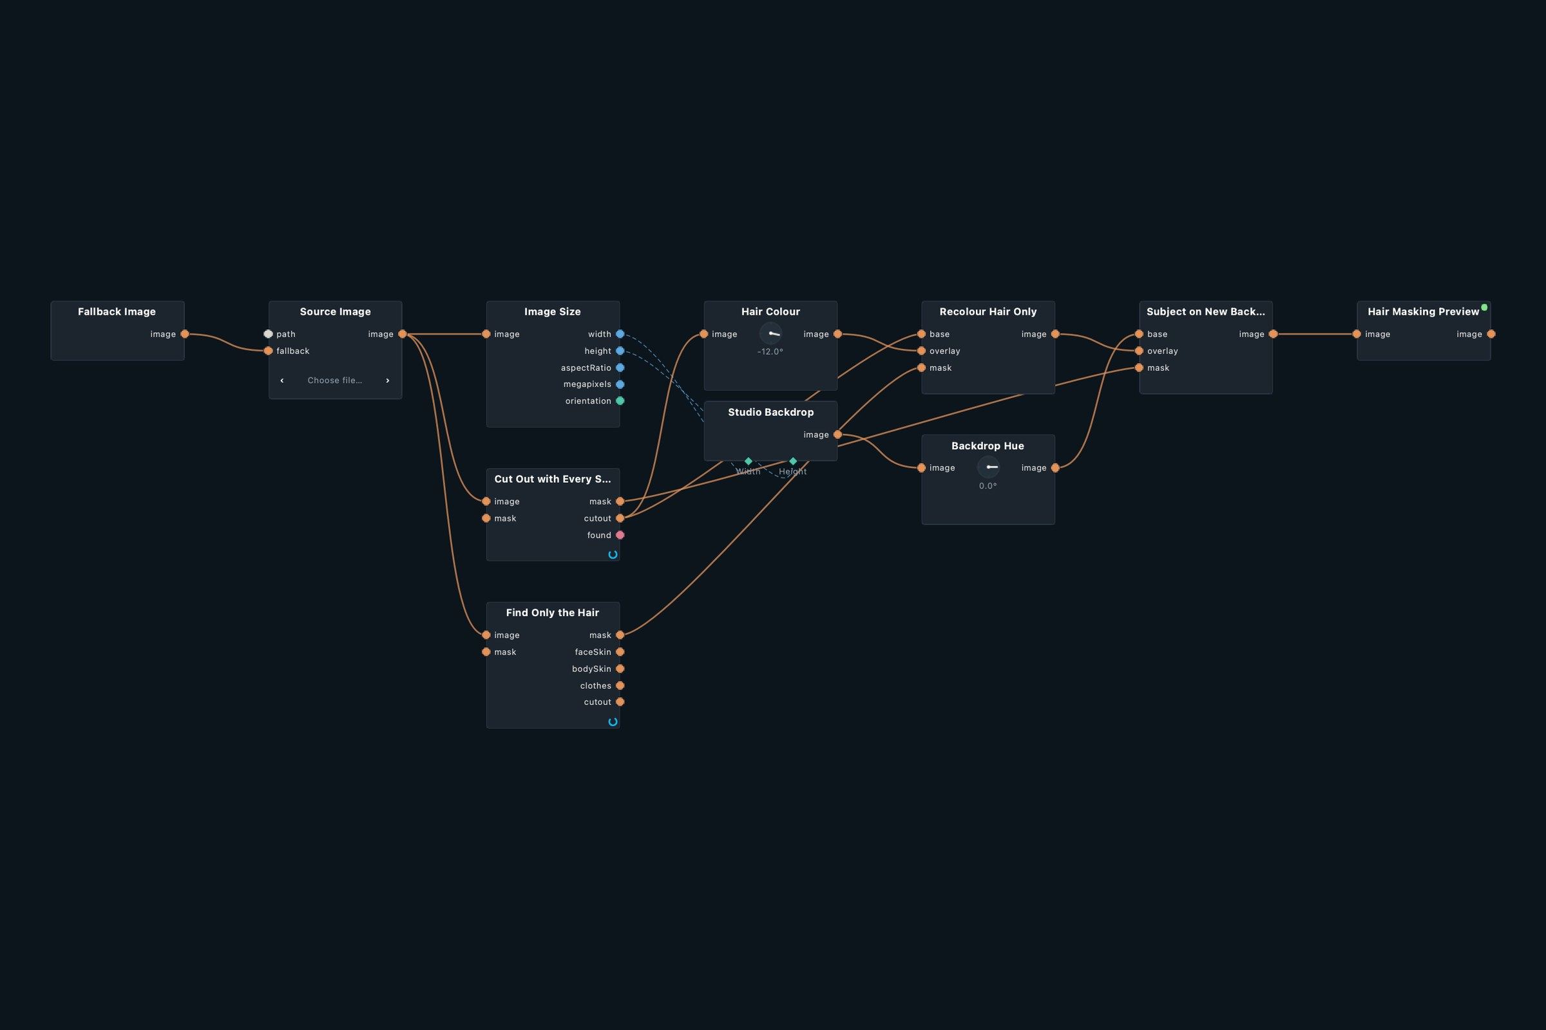Click the image output port on Hair Masking Preview
Viewport: 1546px width, 1030px height.
(x=1491, y=334)
